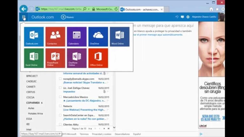The image size is (244, 137).
Task: Refresh the page with reload icon
Action: pyautogui.click(x=116, y=9)
